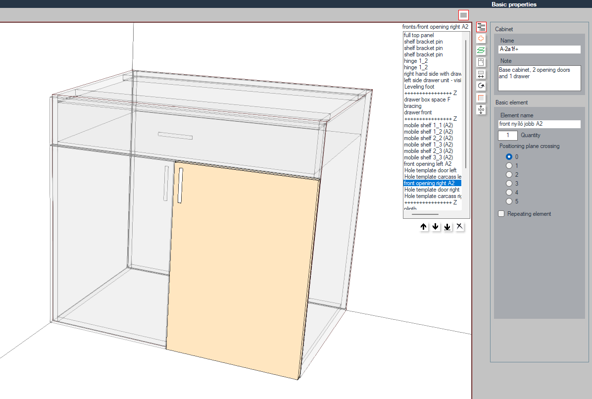Open the cabinet door icon
This screenshot has height=399, width=592.
481,62
